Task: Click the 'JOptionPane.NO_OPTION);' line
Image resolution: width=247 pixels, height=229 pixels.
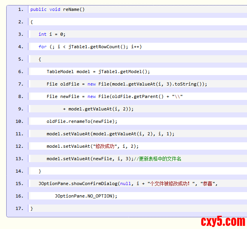Action: tap(86, 196)
